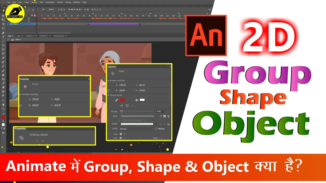Click the Scene 1 clapperboard icon
This screenshot has height=183, width=326.
tap(12, 39)
